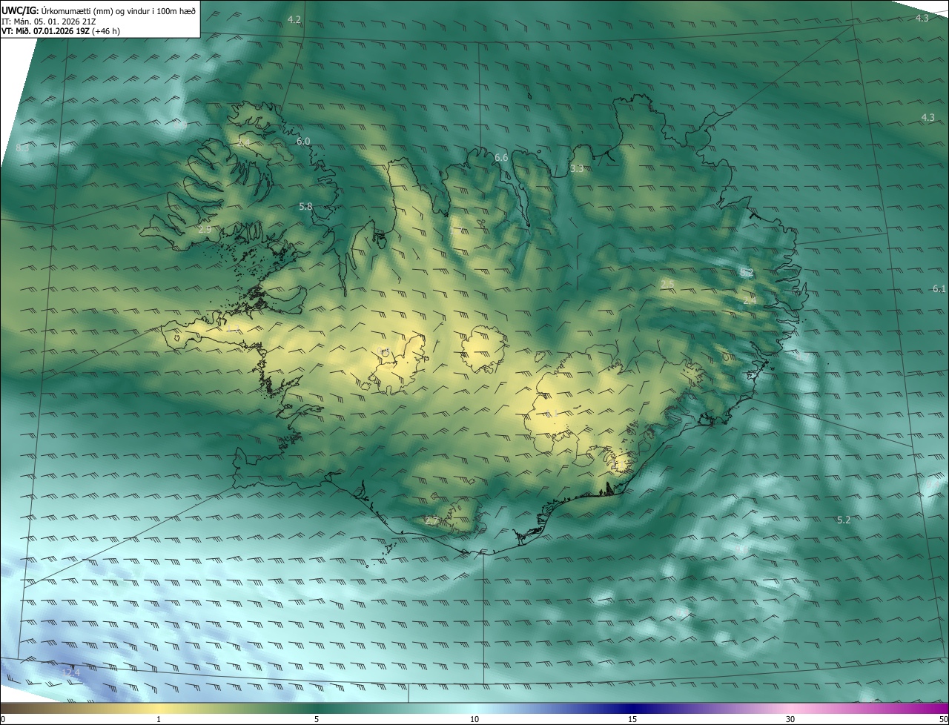The height and width of the screenshot is (725, 949).
Task: Select the 2.9 label in the Westfjords
Action: point(205,230)
